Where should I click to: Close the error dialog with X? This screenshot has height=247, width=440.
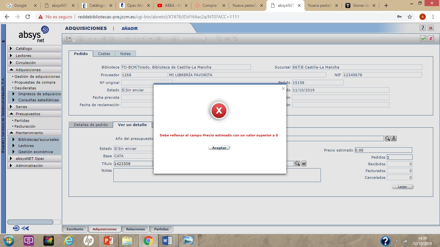tap(283, 88)
